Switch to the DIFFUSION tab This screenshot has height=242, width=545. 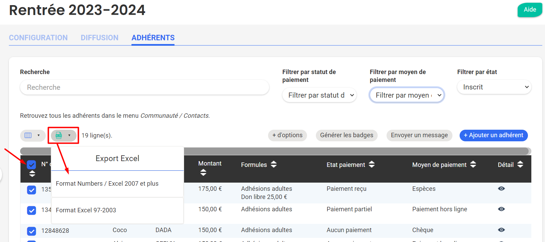point(100,38)
